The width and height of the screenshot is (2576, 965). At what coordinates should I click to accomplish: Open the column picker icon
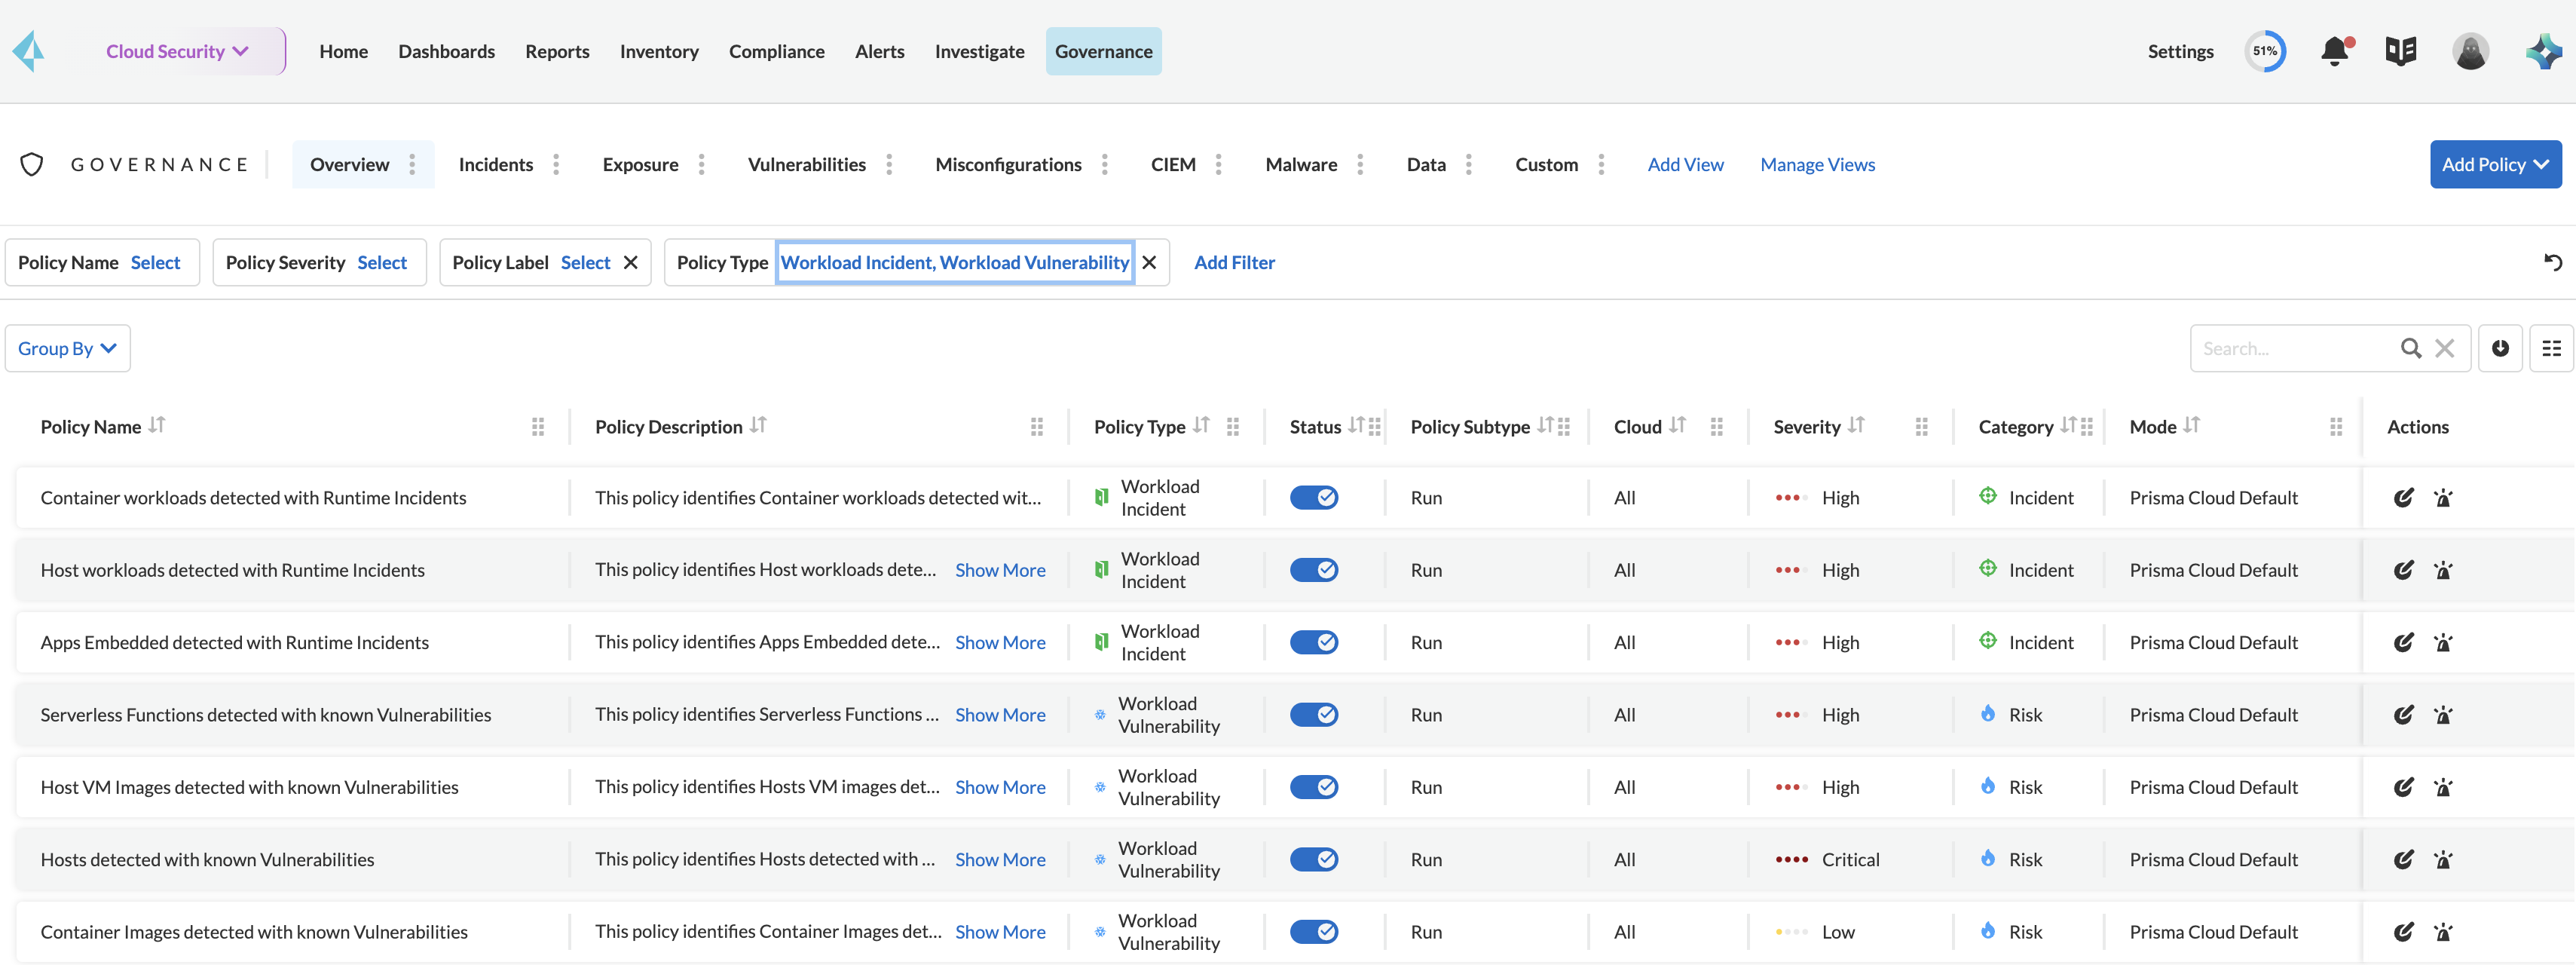pos(2552,348)
